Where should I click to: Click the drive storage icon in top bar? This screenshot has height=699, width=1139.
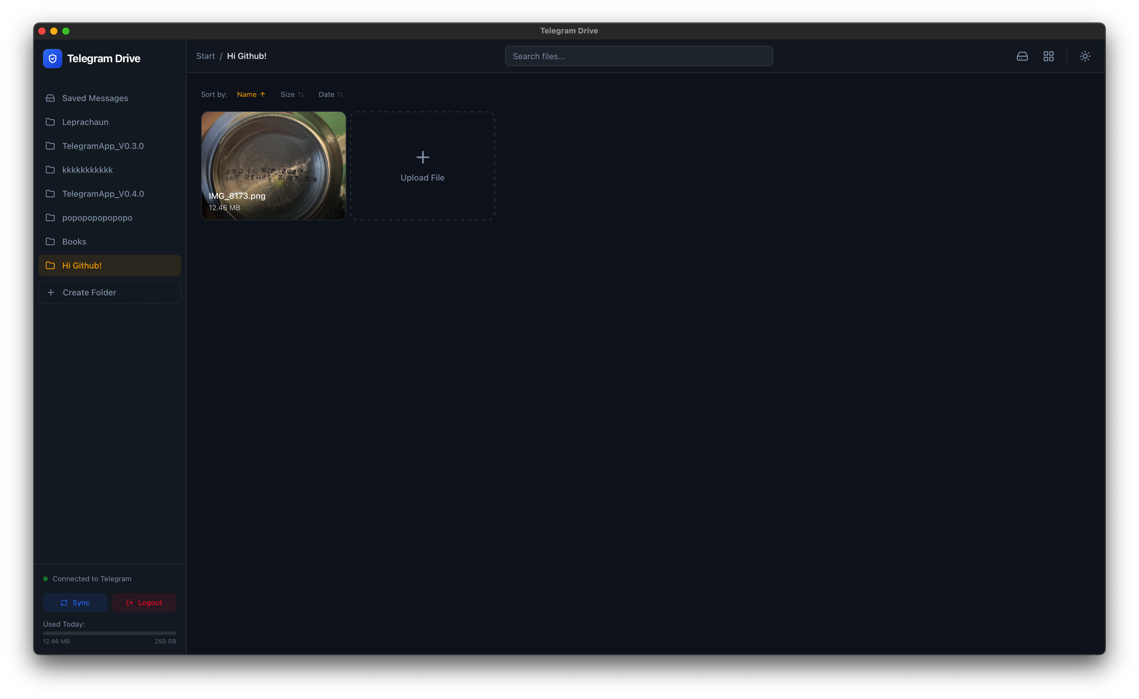click(1022, 57)
